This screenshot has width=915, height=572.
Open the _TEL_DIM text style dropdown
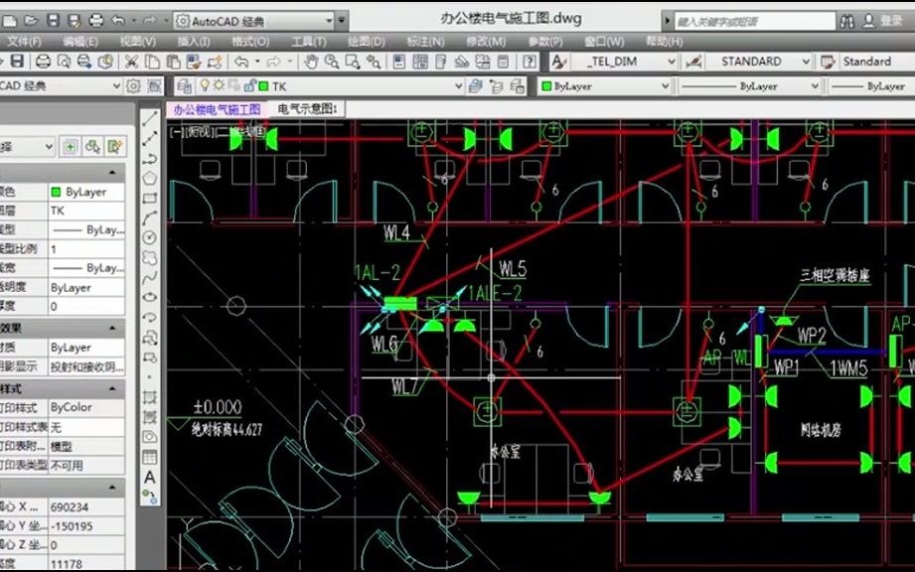623,62
